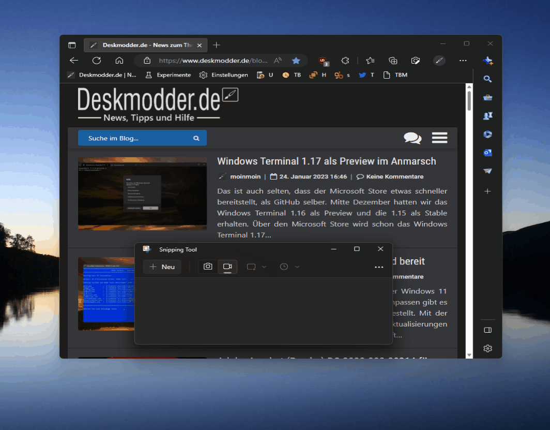Open sidebar Drop paper plane icon
The image size is (550, 430).
point(487,171)
